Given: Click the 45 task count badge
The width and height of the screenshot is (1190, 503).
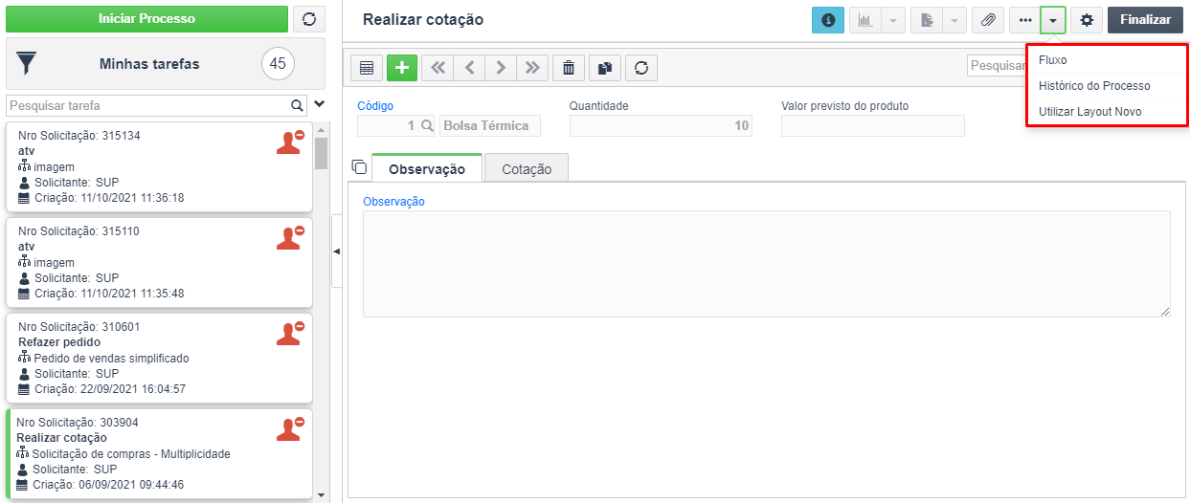Looking at the screenshot, I should (x=278, y=64).
